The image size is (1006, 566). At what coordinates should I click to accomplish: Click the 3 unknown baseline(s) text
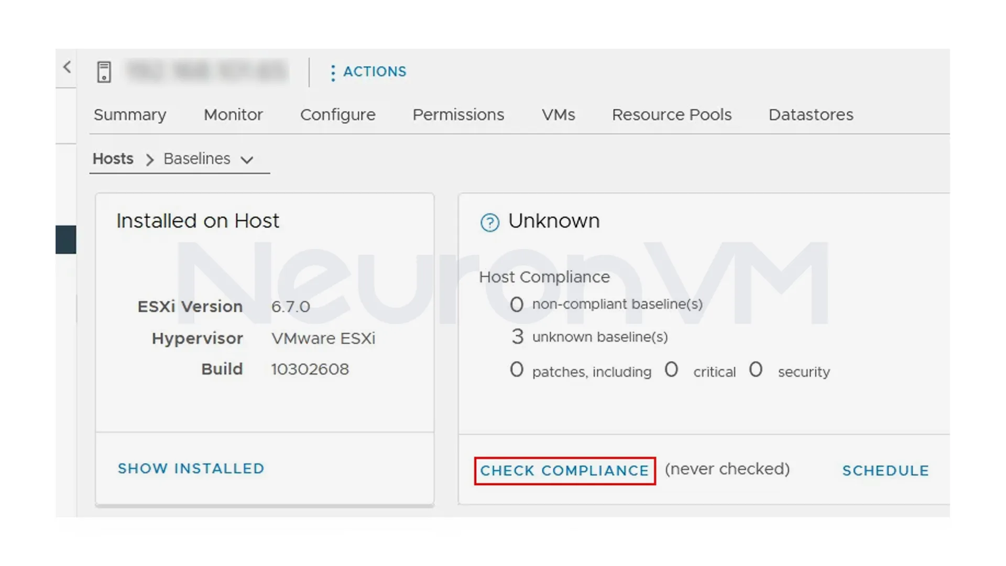[x=590, y=337]
